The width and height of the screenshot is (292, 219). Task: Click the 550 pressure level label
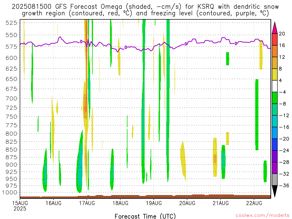pyautogui.click(x=11, y=35)
